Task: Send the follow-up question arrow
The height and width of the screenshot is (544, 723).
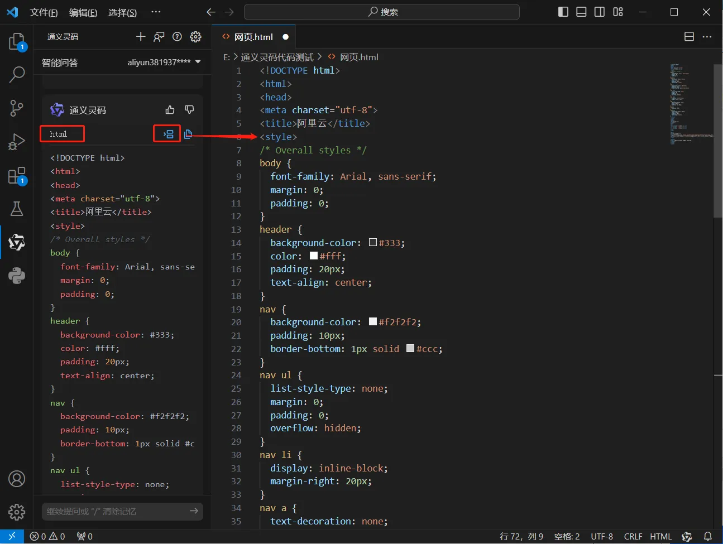Action: pos(194,511)
